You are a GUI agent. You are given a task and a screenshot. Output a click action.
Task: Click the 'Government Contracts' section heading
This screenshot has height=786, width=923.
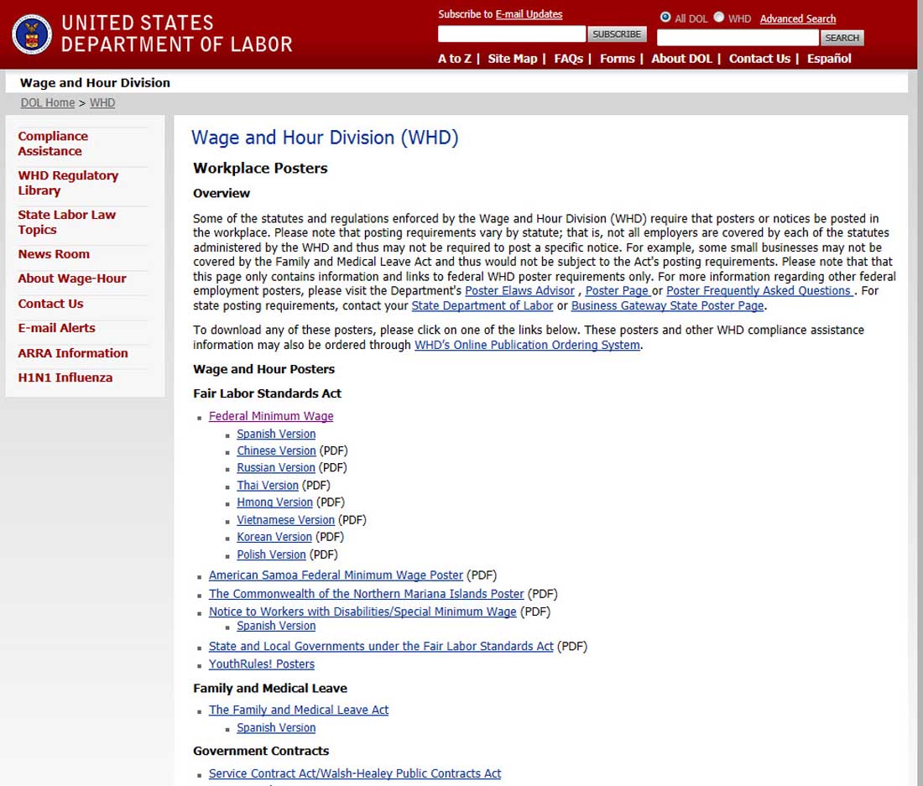tap(261, 752)
